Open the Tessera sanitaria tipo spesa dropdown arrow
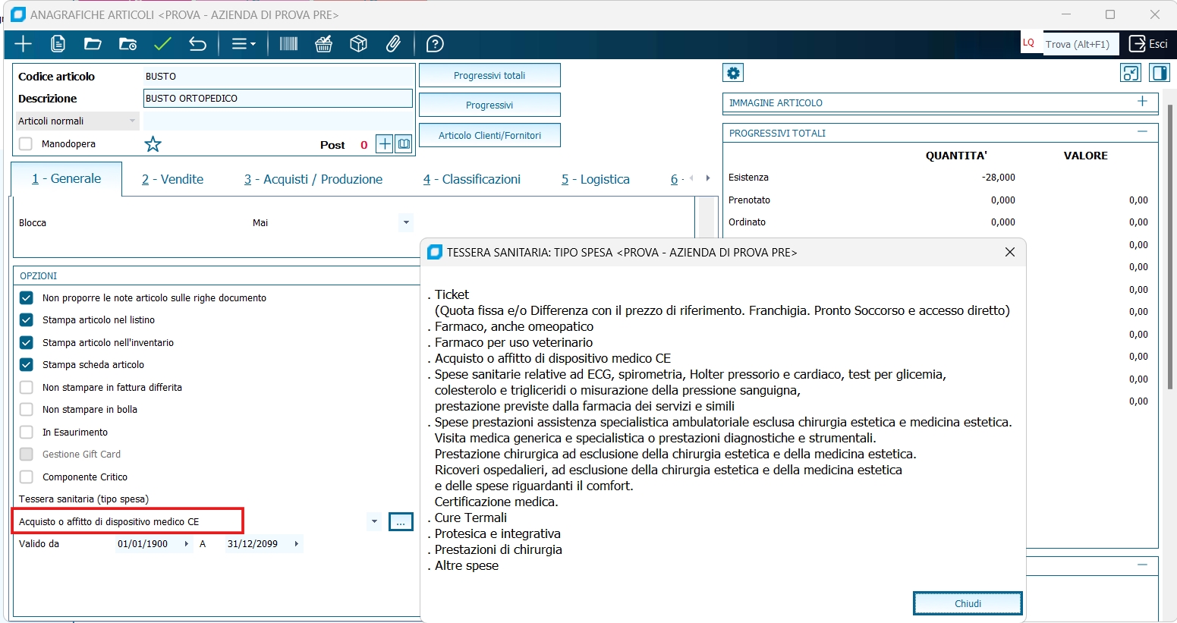Image resolution: width=1177 pixels, height=623 pixels. click(x=374, y=522)
